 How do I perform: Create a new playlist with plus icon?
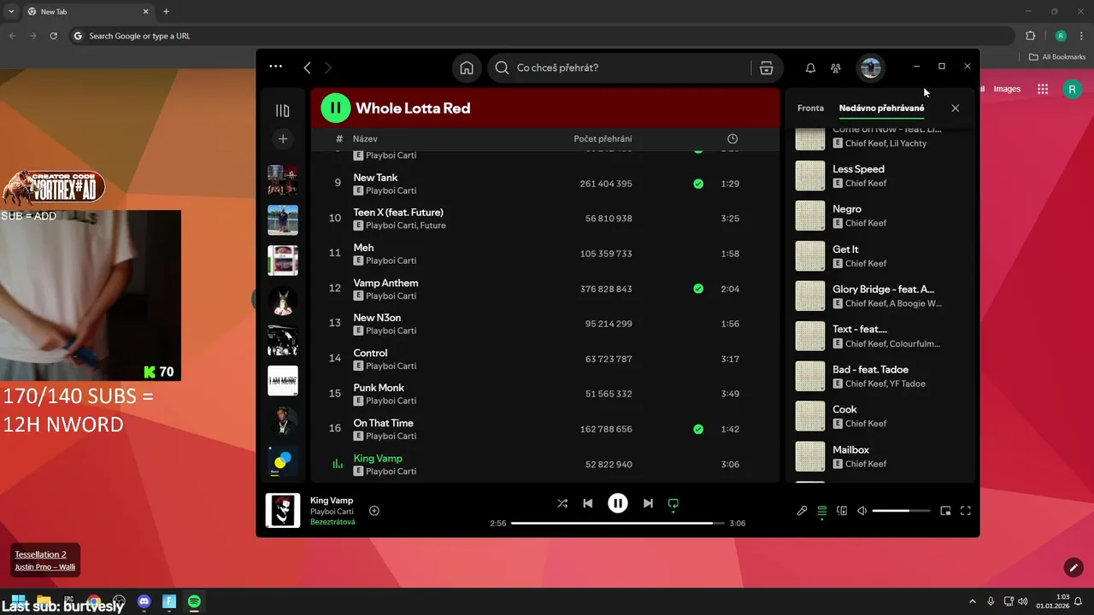[x=283, y=138]
